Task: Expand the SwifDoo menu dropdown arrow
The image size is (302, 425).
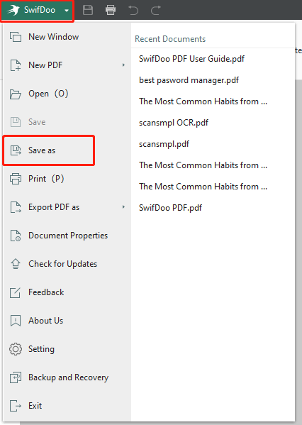Action: point(67,11)
